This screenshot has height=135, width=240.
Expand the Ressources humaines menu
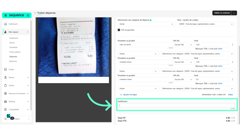[x=28, y=93]
